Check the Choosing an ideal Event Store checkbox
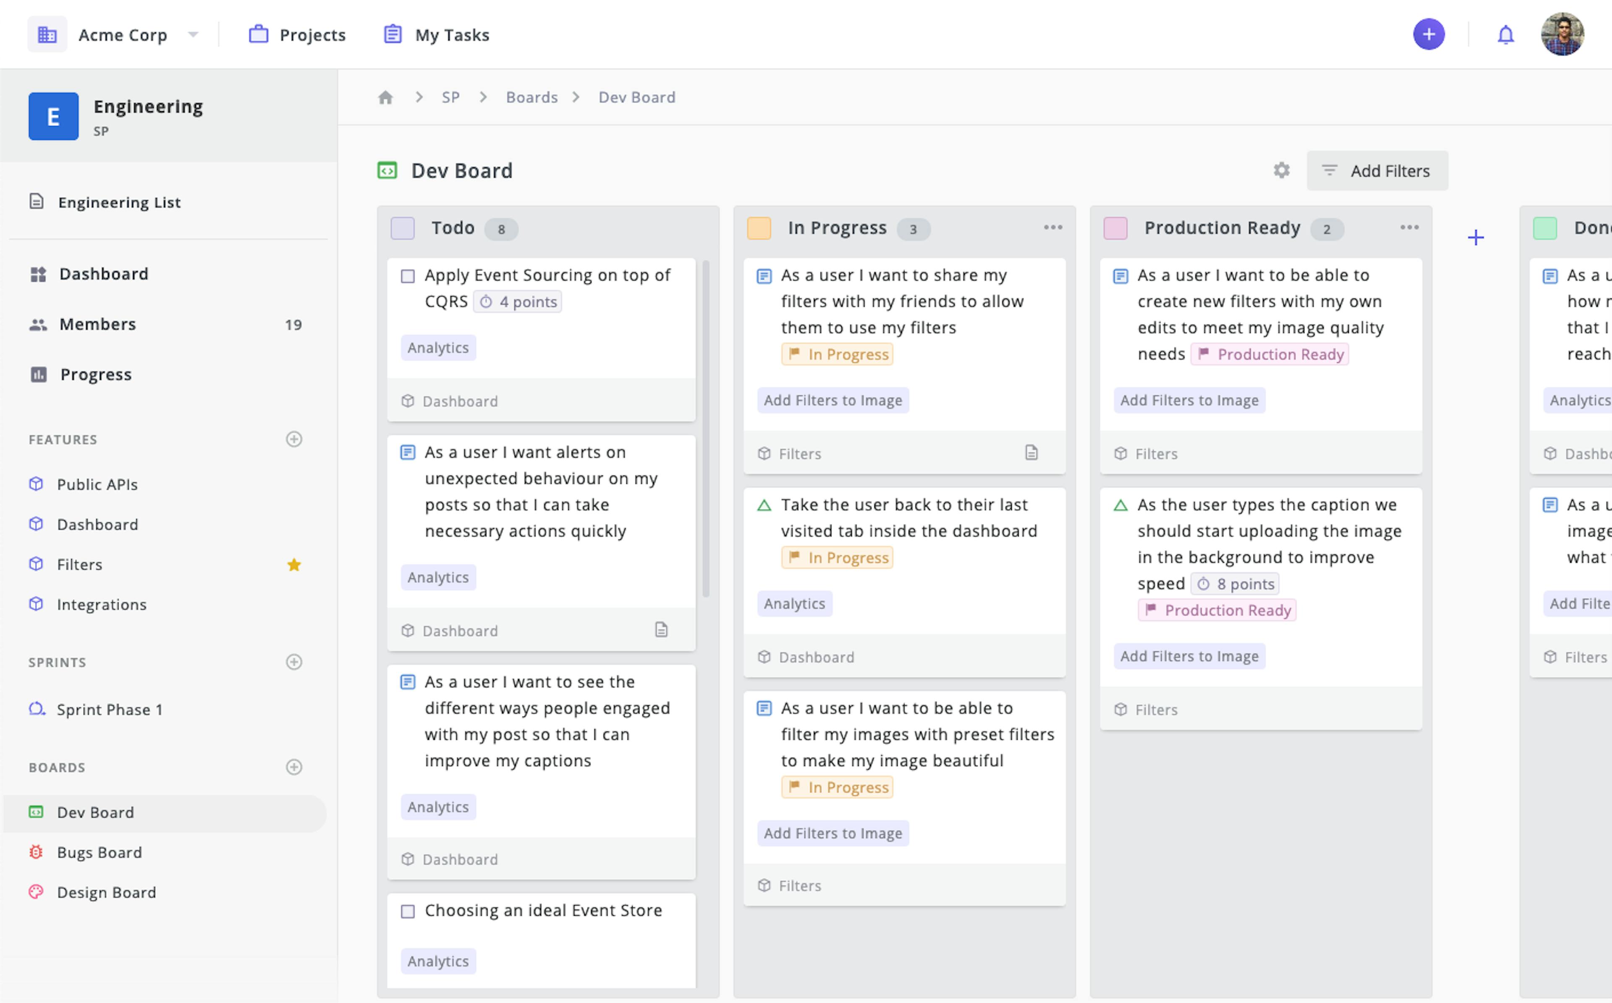 click(x=408, y=911)
